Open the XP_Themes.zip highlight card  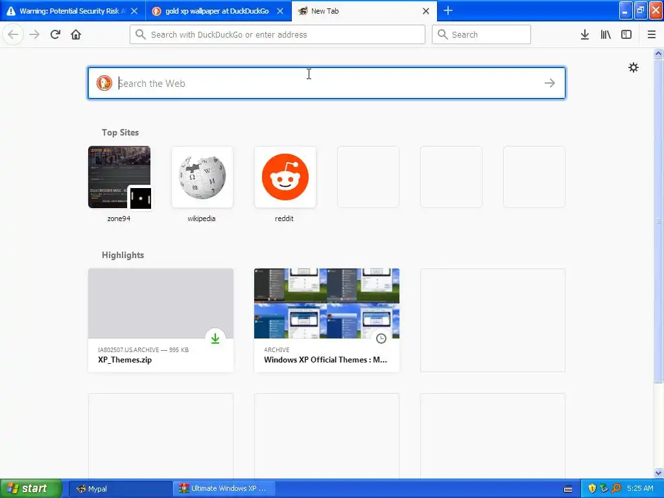tap(161, 320)
